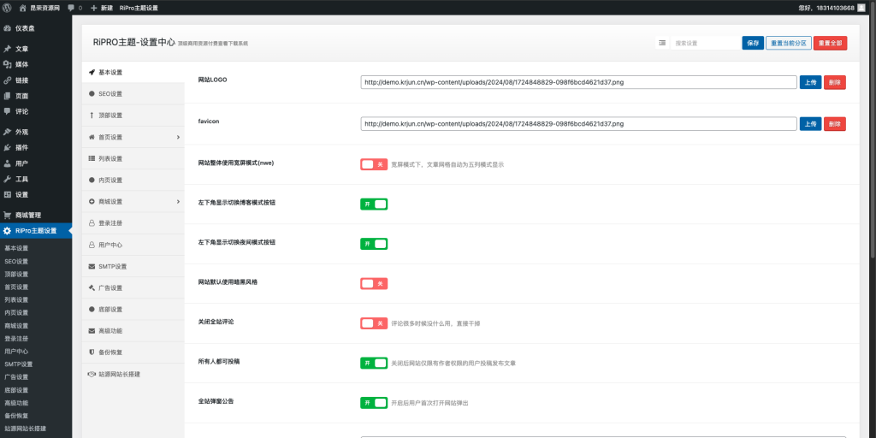Click the plus icon beside 新建

point(94,8)
